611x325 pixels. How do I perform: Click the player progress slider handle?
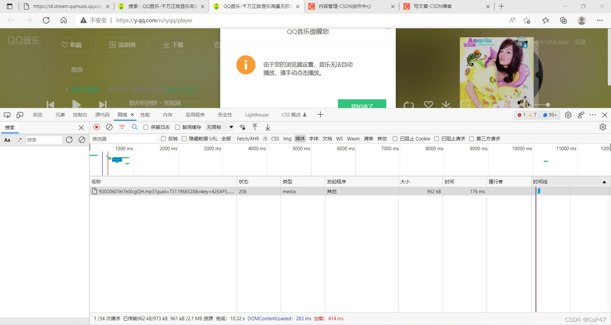548,105
